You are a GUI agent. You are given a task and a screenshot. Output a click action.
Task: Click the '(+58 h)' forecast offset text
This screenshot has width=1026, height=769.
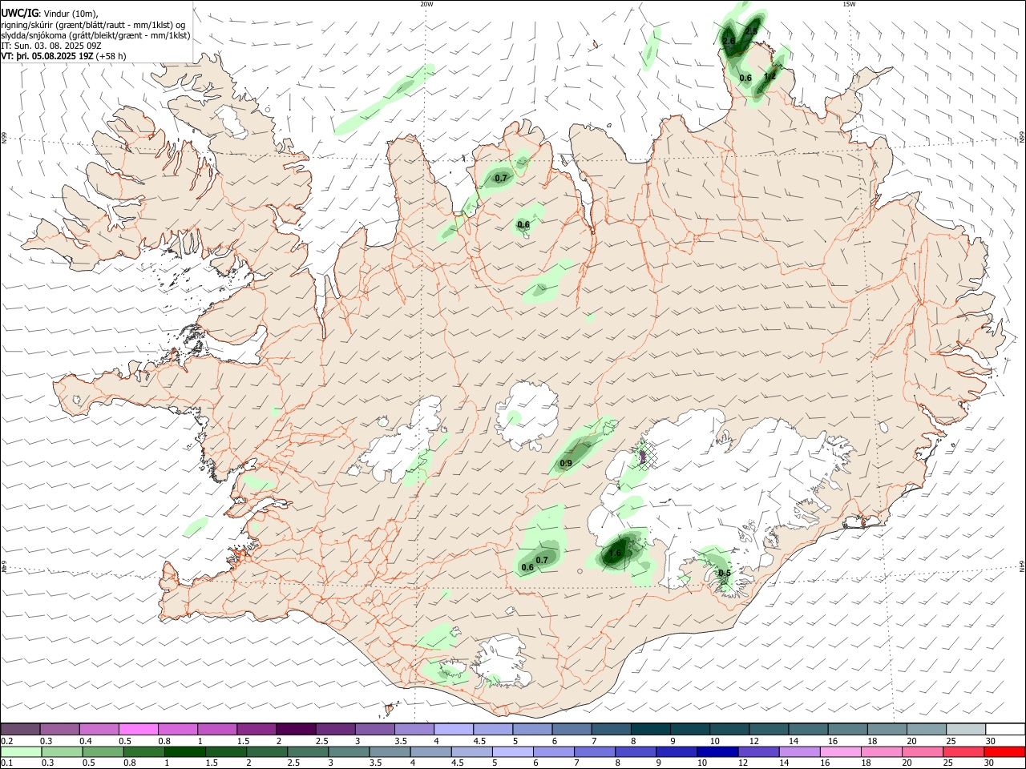[111, 57]
